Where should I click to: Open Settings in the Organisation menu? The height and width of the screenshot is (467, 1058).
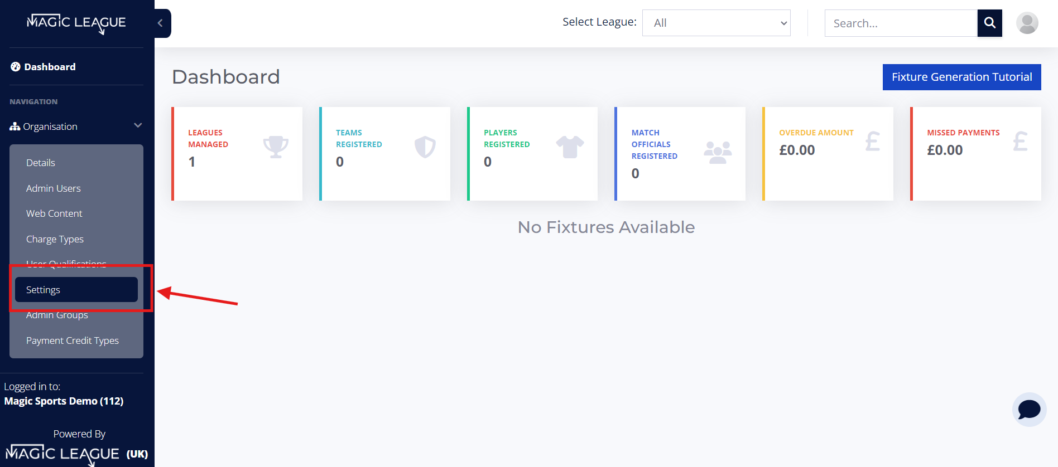[76, 290]
